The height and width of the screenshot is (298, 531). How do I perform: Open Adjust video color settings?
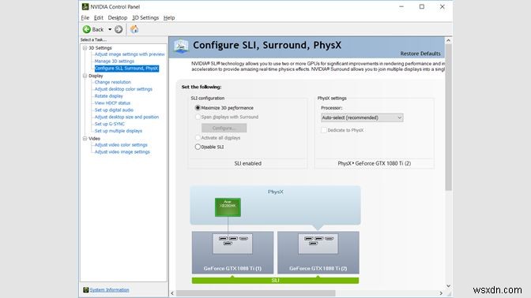[121, 145]
